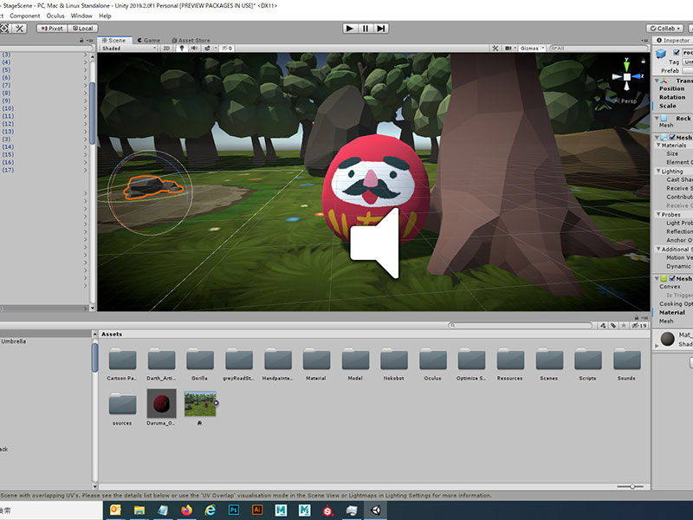Open the Sounds folder

point(626,364)
